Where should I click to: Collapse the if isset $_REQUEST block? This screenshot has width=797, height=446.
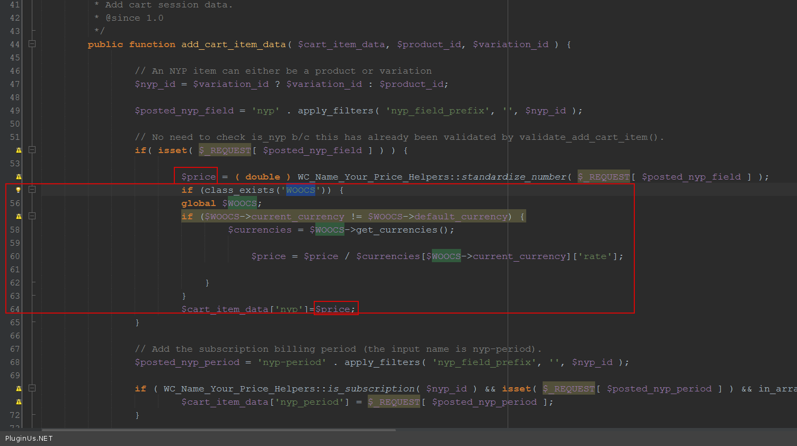click(32, 150)
